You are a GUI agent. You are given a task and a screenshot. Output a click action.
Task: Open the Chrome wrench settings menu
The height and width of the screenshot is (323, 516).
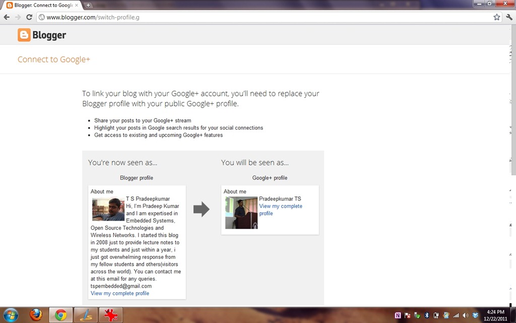pos(509,17)
